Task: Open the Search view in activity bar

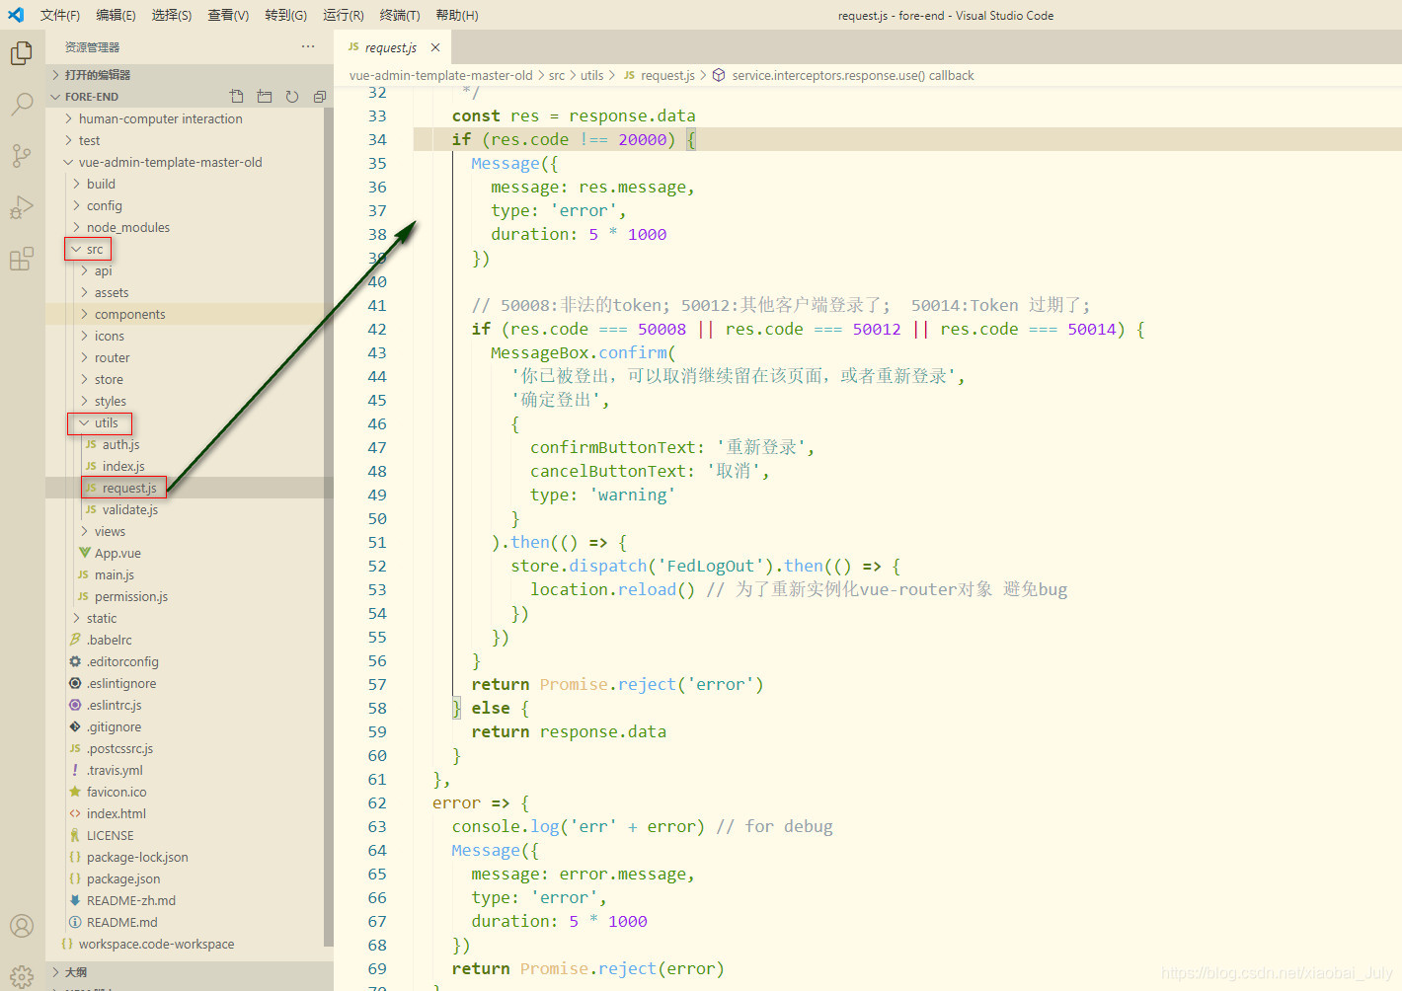Action: 22,104
